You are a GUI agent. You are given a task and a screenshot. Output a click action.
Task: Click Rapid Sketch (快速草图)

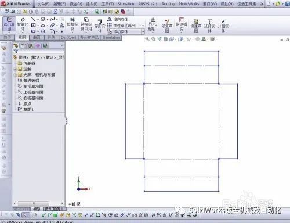196,26
